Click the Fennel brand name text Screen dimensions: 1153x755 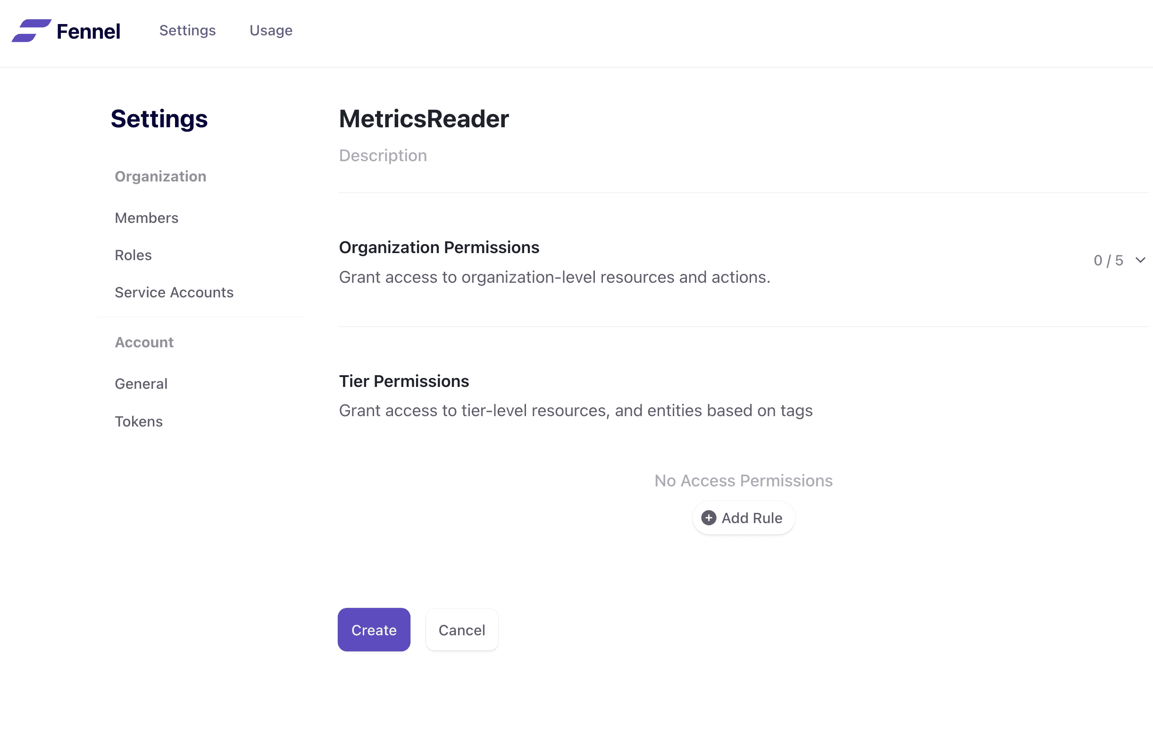coord(88,32)
